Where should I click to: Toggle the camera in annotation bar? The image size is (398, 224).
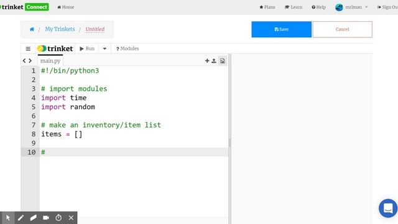coord(46,218)
